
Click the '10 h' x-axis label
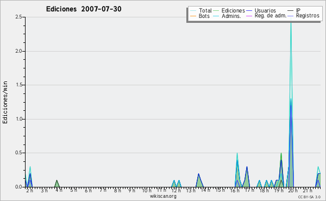[147, 190]
